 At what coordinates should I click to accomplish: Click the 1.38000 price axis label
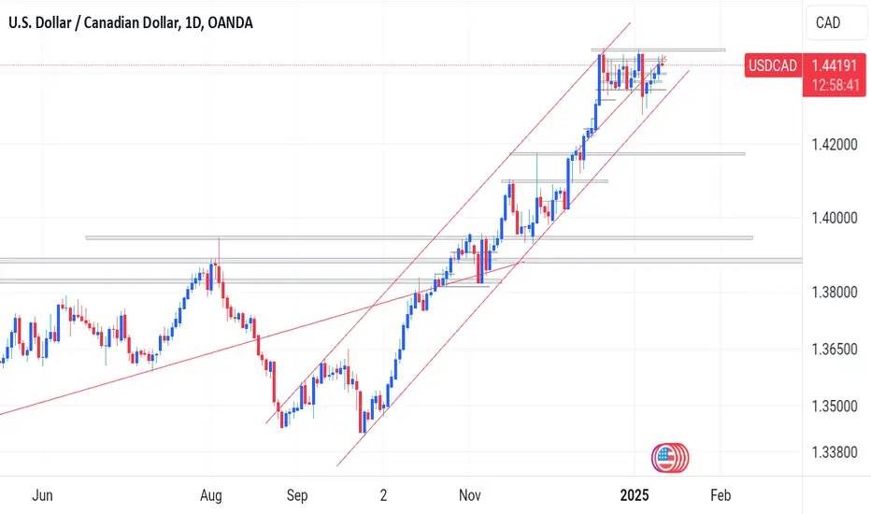(x=835, y=292)
